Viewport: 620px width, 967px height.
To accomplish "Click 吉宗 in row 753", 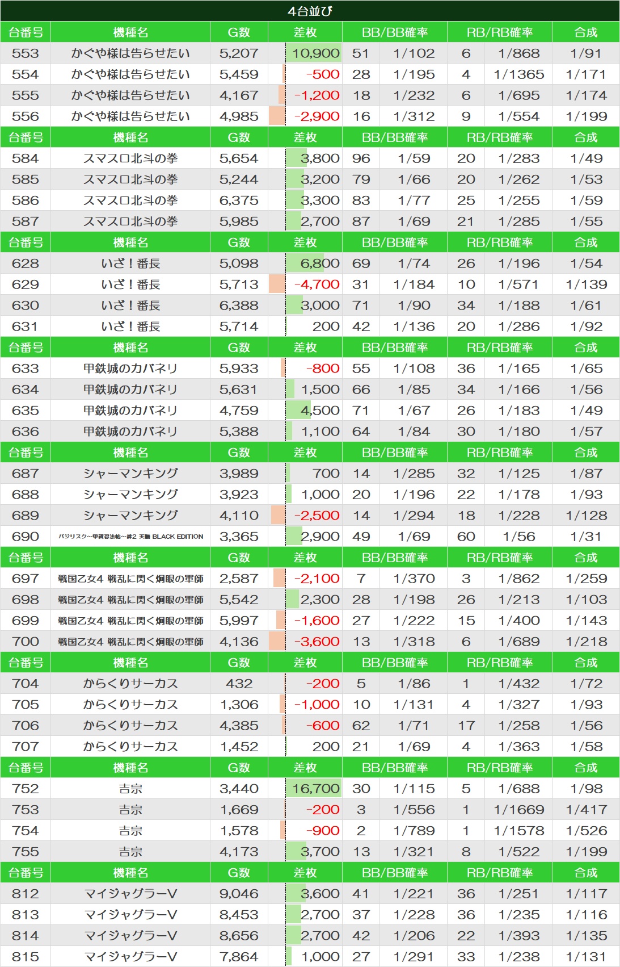I will pos(130,810).
